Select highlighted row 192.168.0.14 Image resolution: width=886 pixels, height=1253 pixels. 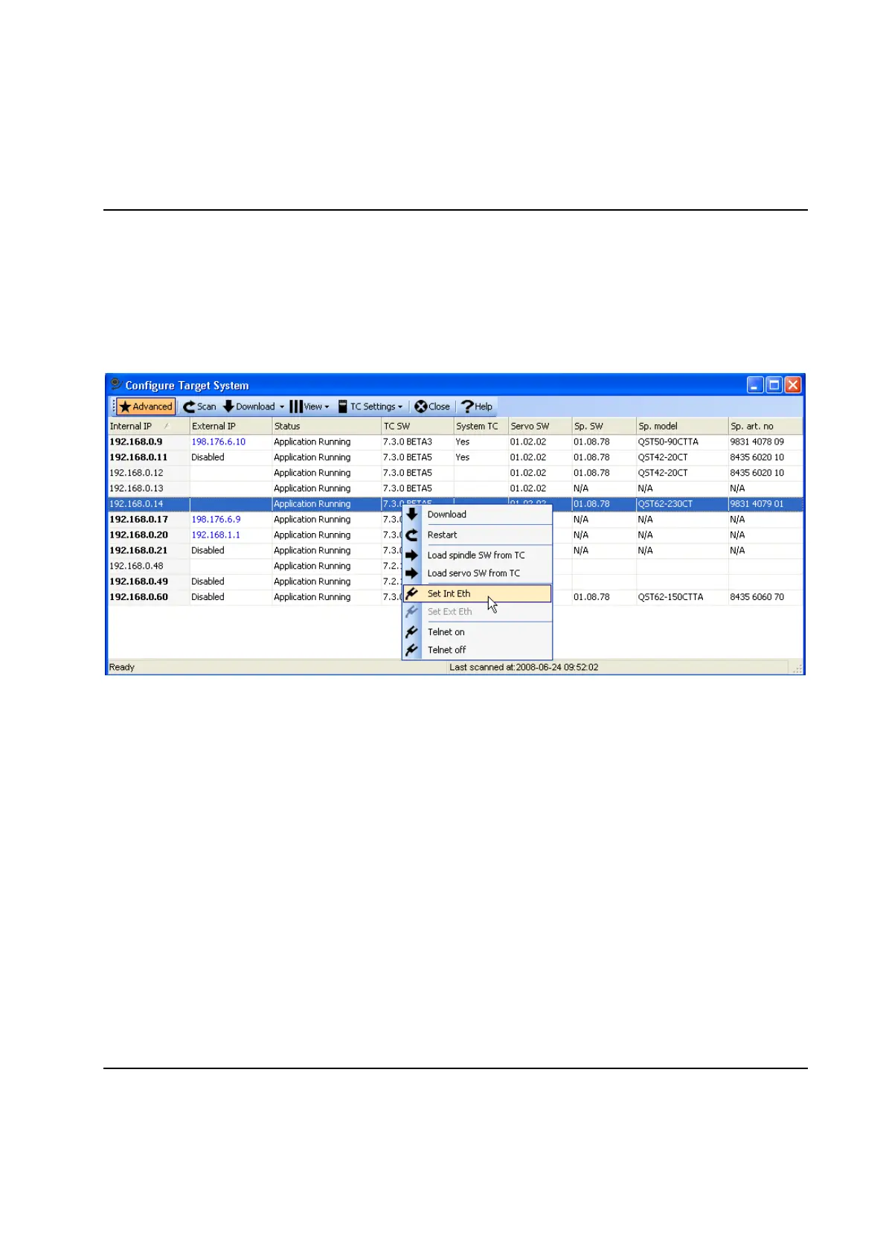pyautogui.click(x=455, y=504)
